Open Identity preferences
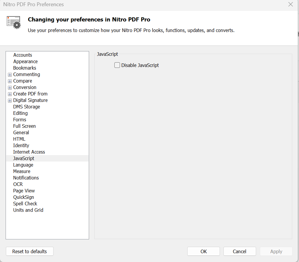 point(21,146)
